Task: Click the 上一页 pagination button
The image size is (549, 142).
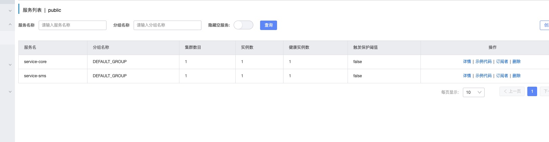Action: [x=512, y=91]
